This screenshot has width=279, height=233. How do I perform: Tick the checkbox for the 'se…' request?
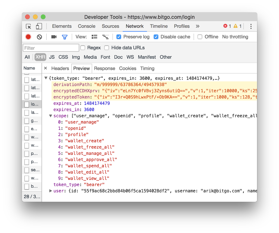click(x=27, y=170)
